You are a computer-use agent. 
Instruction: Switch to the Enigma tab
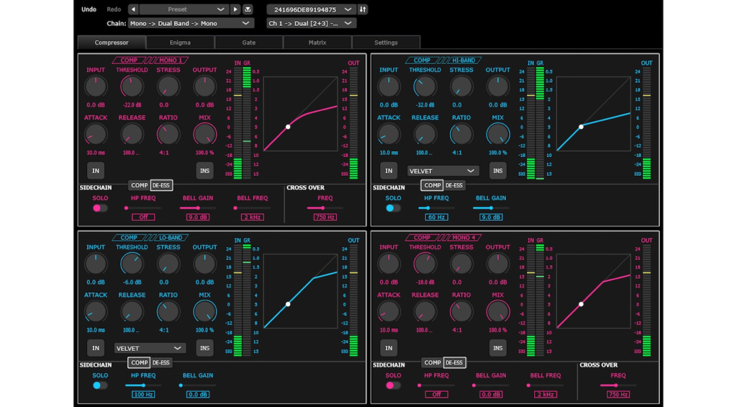(180, 43)
